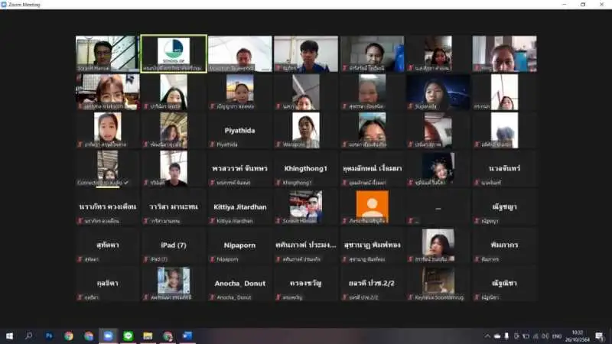Open Zoom from the Windows taskbar
The width and height of the screenshot is (612, 344).
click(107, 336)
